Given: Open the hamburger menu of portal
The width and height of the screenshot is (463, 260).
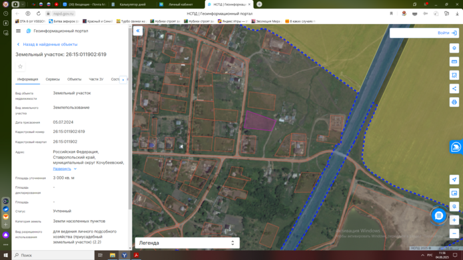Looking at the screenshot, I should pos(18,31).
